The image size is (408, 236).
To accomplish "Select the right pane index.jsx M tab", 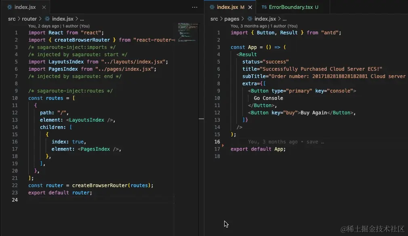I will click(230, 7).
